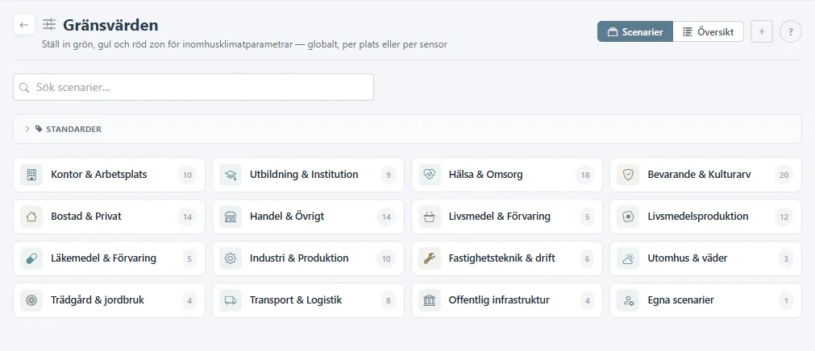Select the Utomhus & väder label
This screenshot has width=815, height=351.
tap(688, 258)
